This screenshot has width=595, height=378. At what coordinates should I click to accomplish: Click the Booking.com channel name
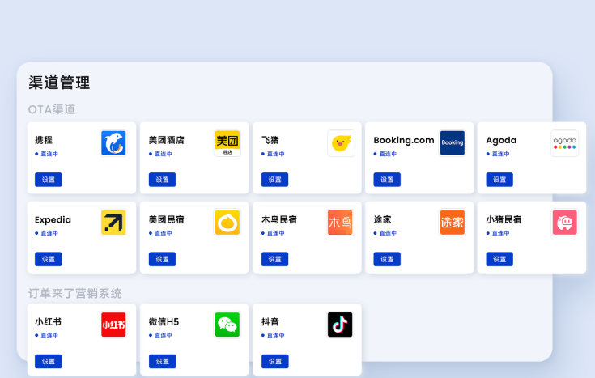point(404,140)
